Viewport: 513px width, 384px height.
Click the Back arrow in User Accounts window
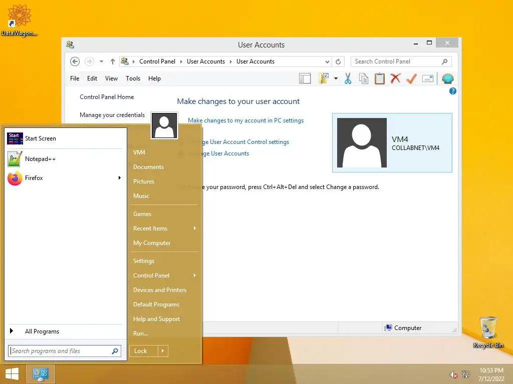point(75,61)
